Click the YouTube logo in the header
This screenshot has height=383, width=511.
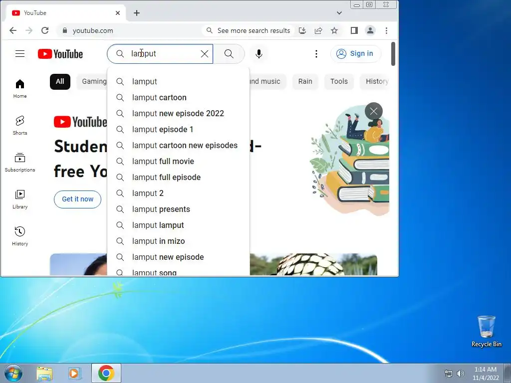click(x=60, y=54)
